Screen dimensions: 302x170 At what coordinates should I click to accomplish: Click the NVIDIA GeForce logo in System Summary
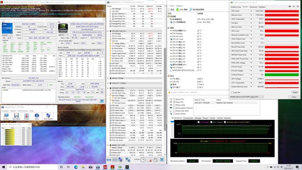click(x=63, y=28)
